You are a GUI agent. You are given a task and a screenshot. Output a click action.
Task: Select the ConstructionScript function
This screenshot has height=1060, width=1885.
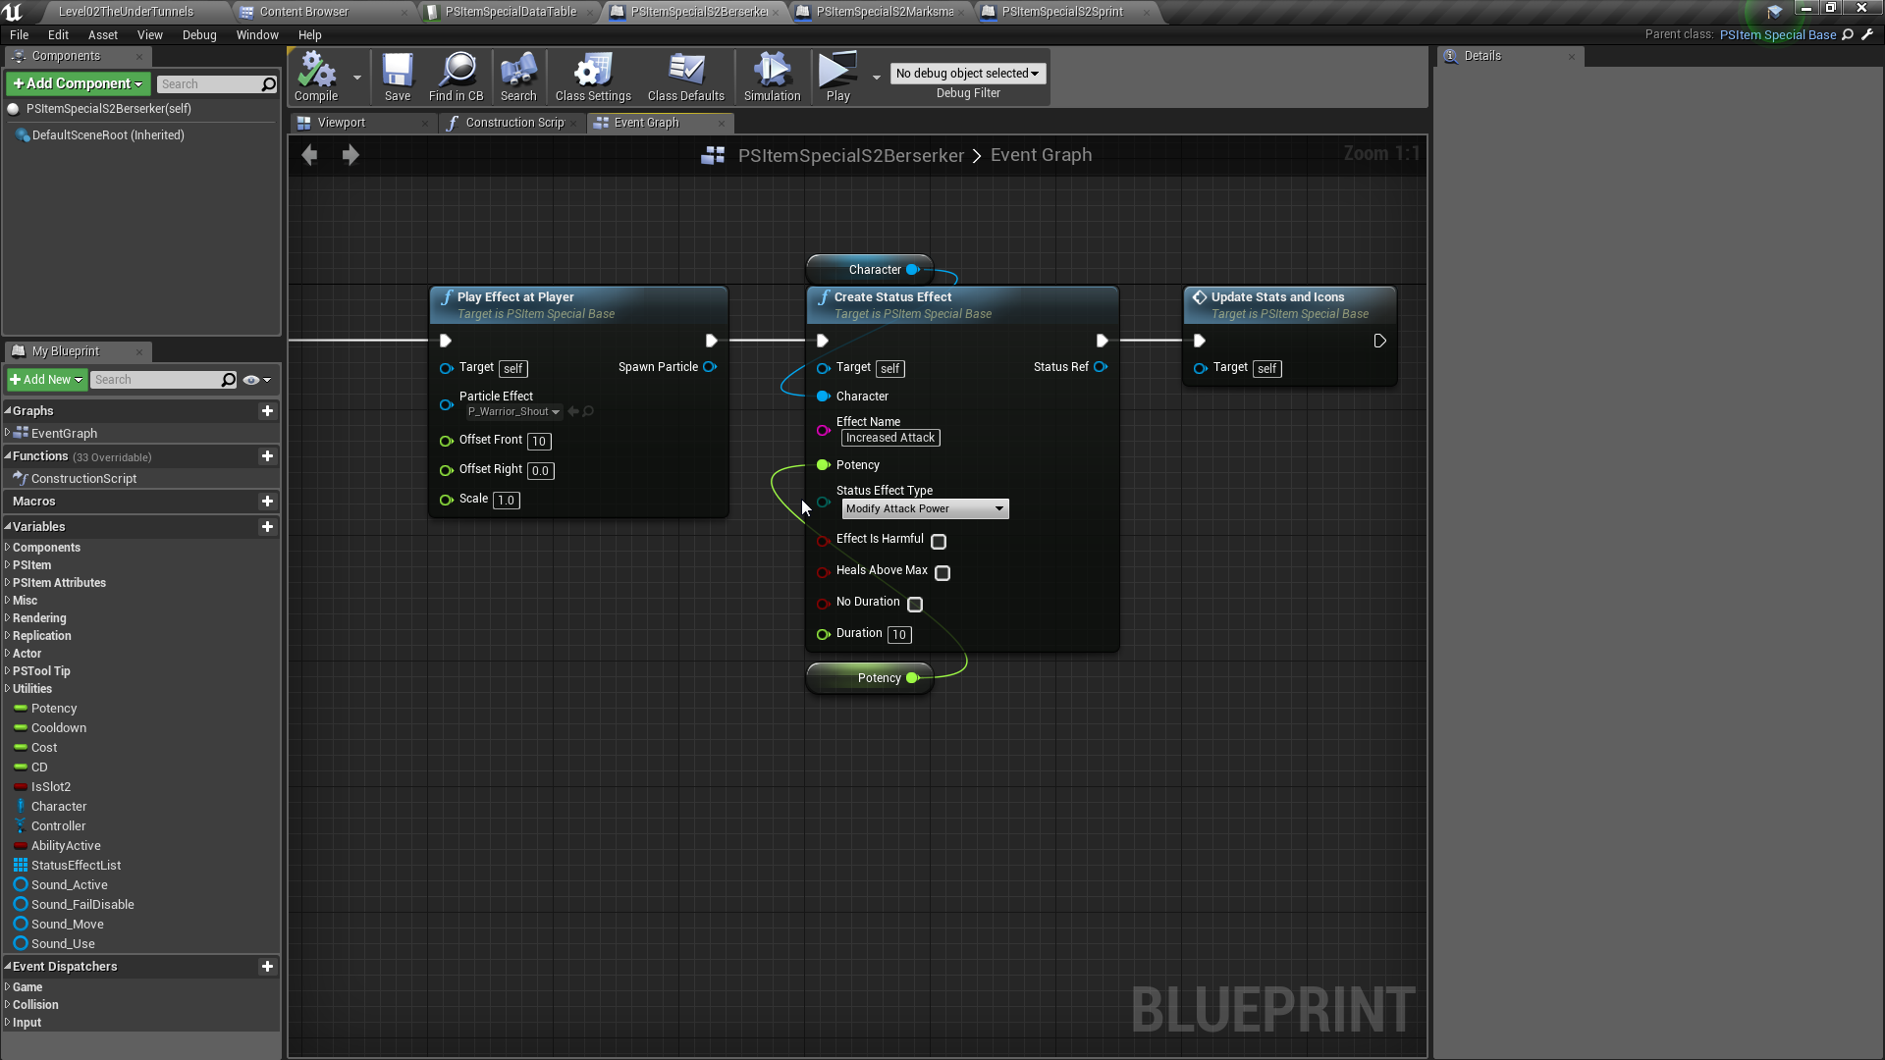[83, 479]
